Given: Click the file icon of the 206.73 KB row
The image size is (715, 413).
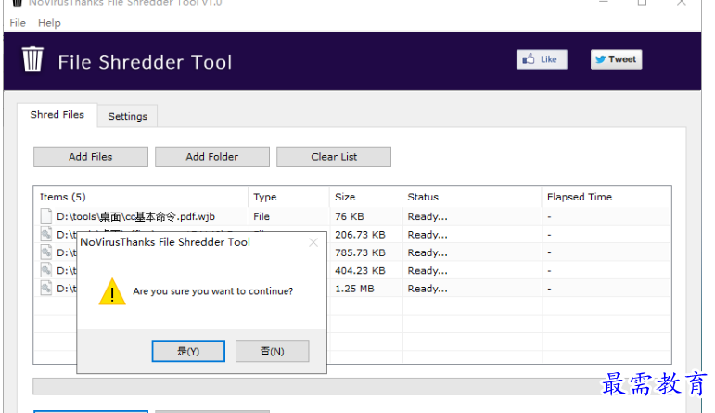Looking at the screenshot, I should (46, 234).
